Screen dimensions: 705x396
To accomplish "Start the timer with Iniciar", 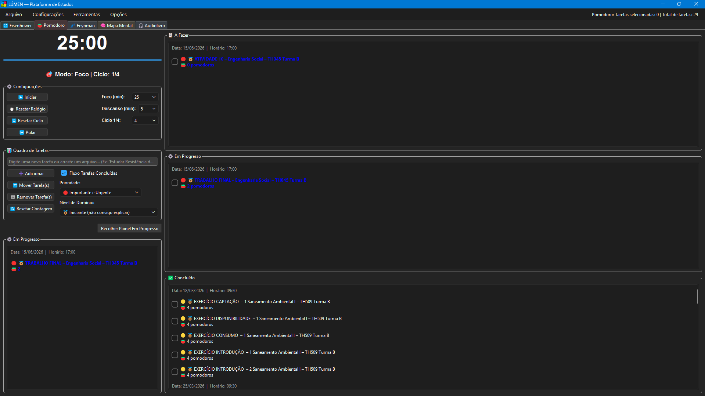I will coord(27,97).
